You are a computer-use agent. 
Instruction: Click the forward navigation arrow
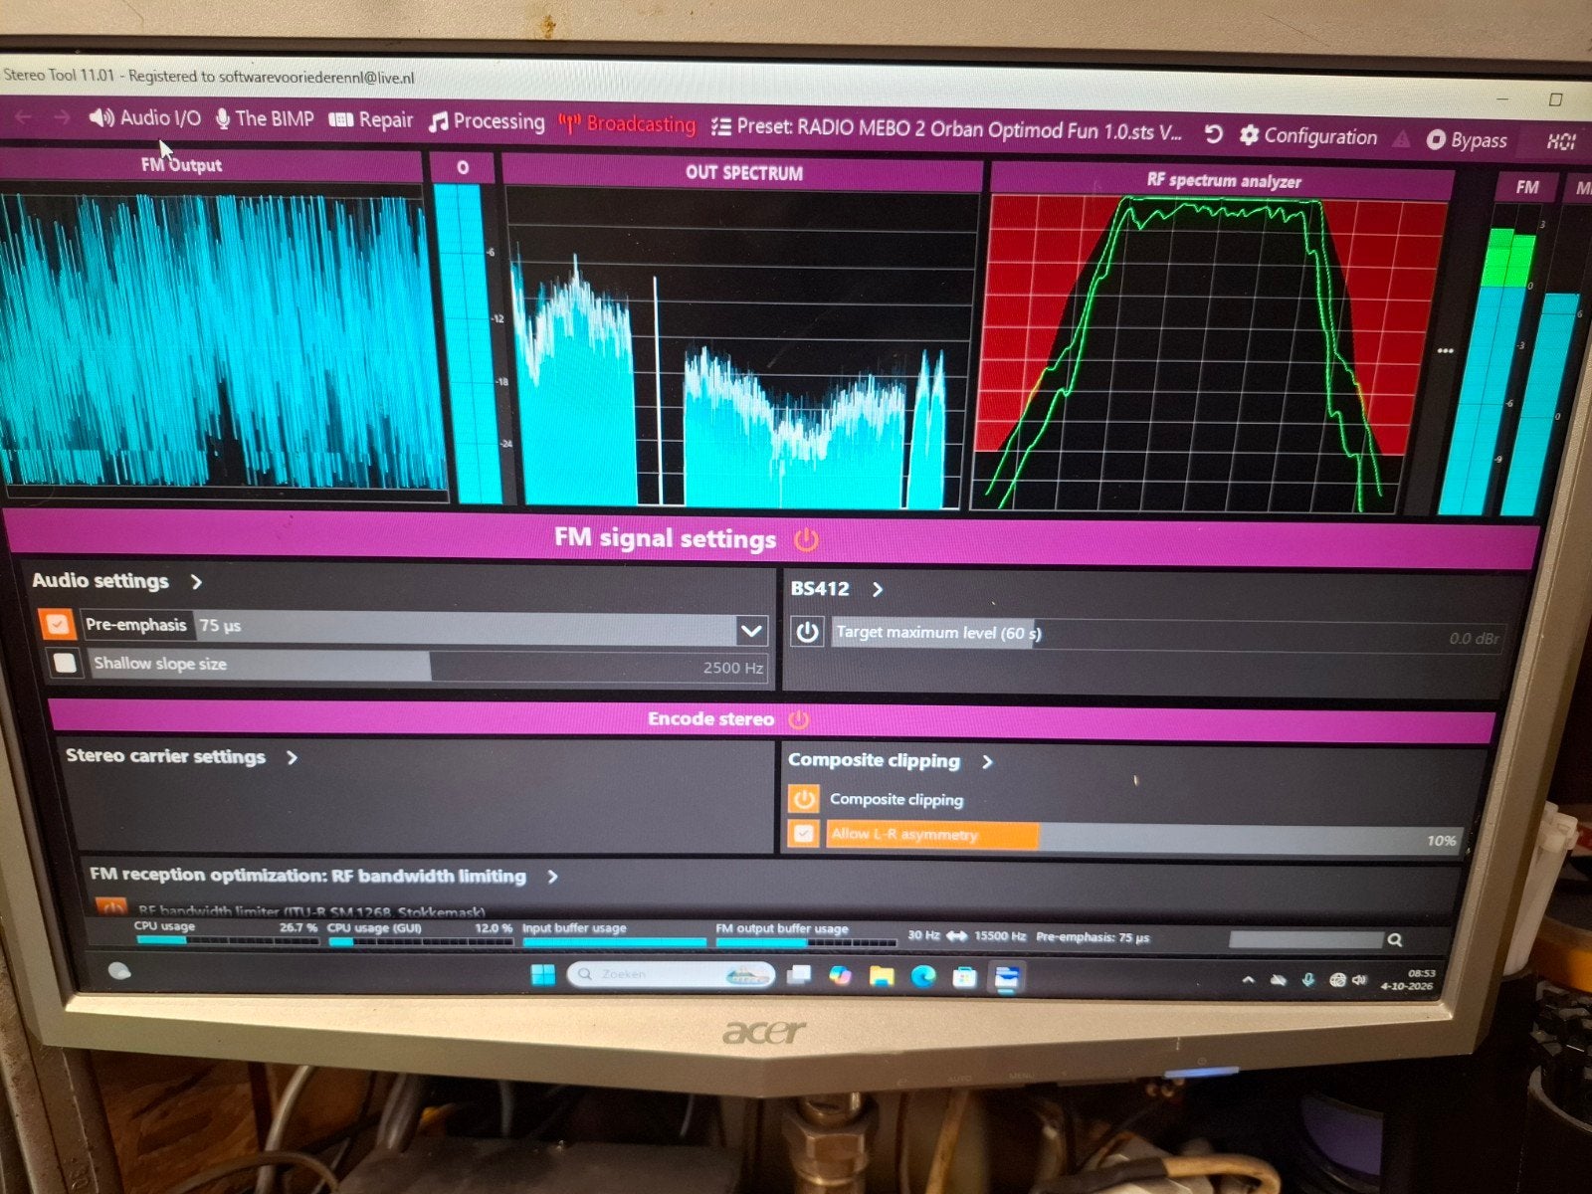click(62, 117)
